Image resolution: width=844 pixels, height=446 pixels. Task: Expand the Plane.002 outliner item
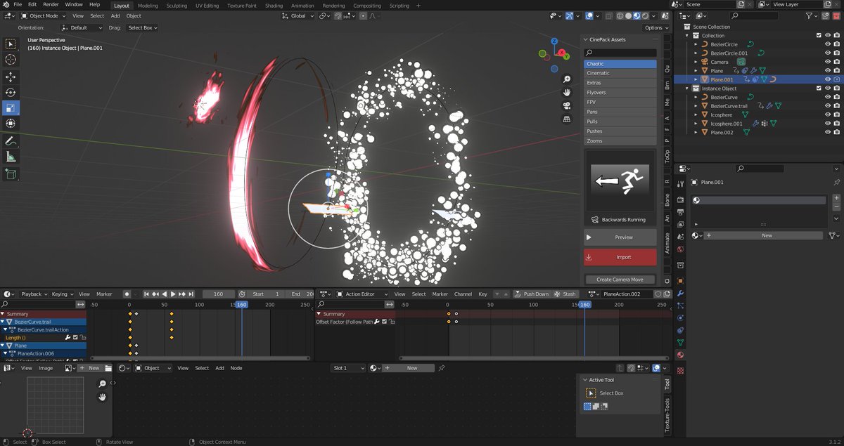(696, 132)
